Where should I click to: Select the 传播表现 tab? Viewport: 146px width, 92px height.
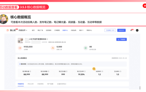point(21,84)
